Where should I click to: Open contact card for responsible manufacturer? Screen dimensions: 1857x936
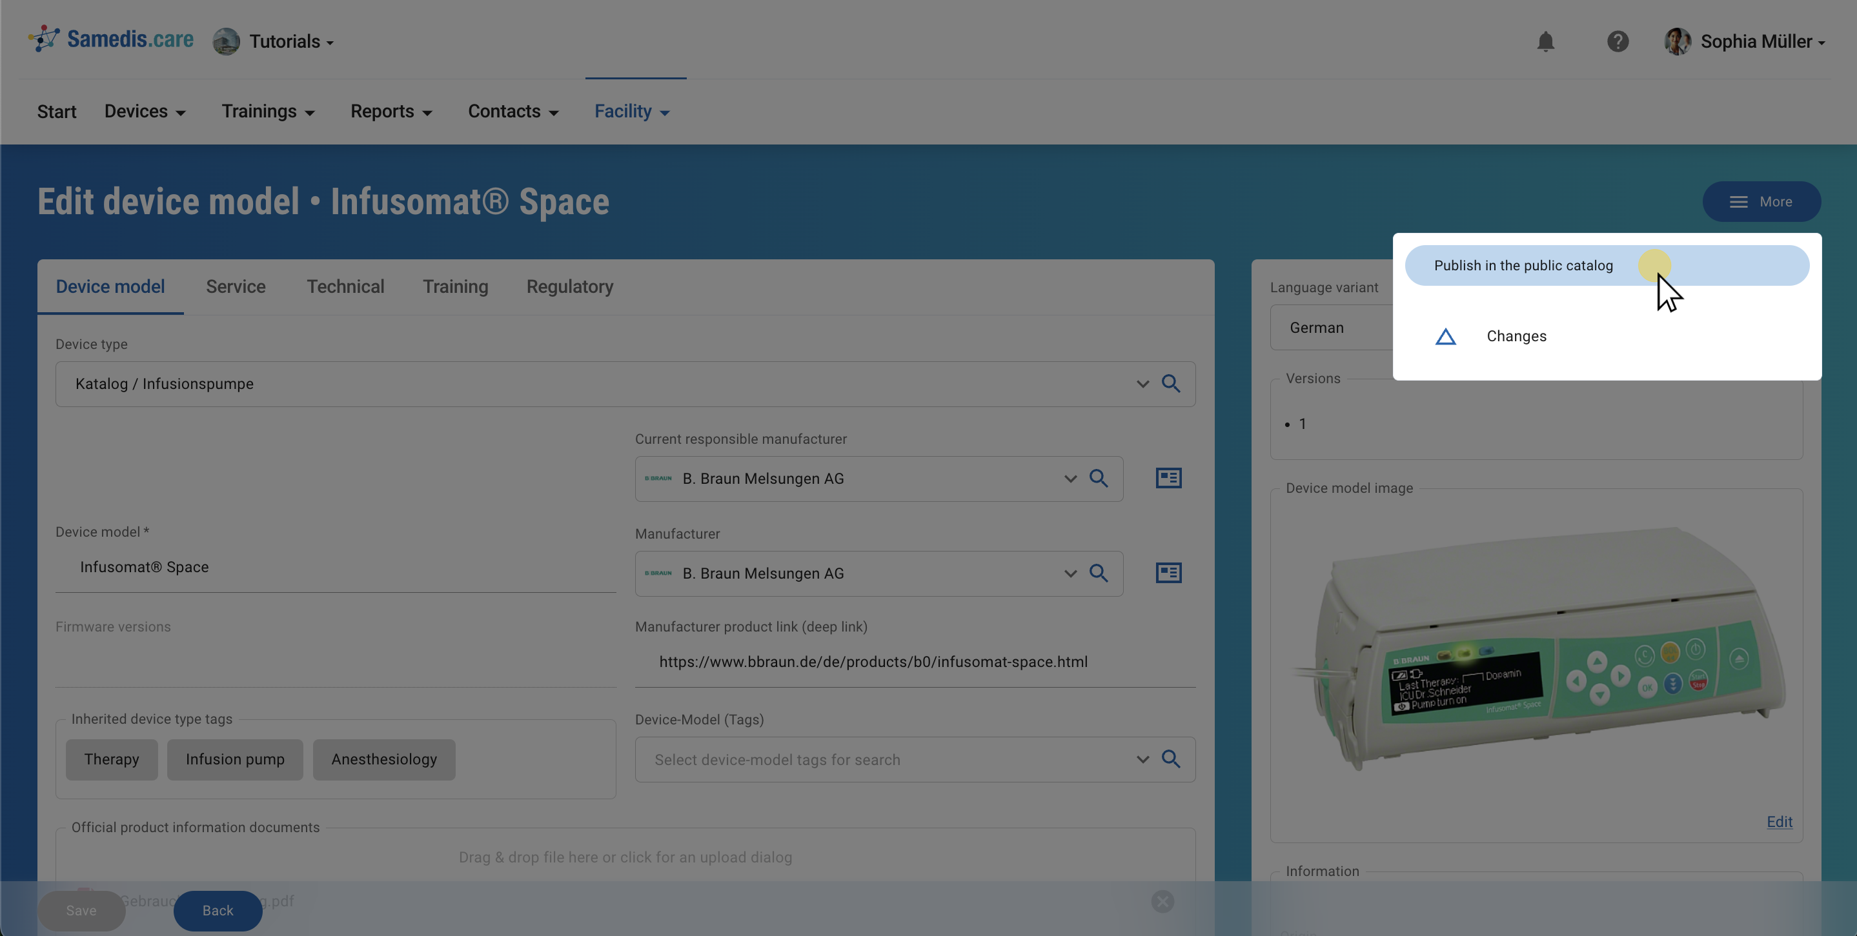(1168, 479)
